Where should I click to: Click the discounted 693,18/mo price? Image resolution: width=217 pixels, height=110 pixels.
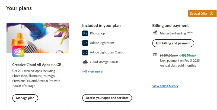click(x=187, y=56)
